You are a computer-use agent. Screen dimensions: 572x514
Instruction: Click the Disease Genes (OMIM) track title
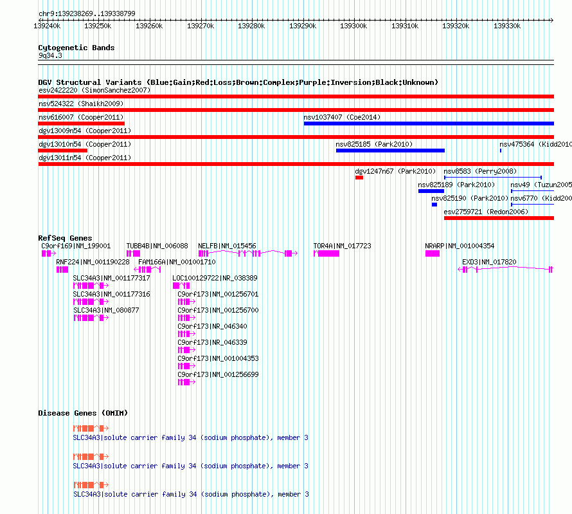(x=83, y=413)
